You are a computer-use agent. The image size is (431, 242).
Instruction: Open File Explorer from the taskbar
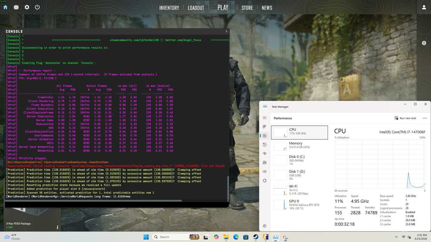[x=226, y=237]
